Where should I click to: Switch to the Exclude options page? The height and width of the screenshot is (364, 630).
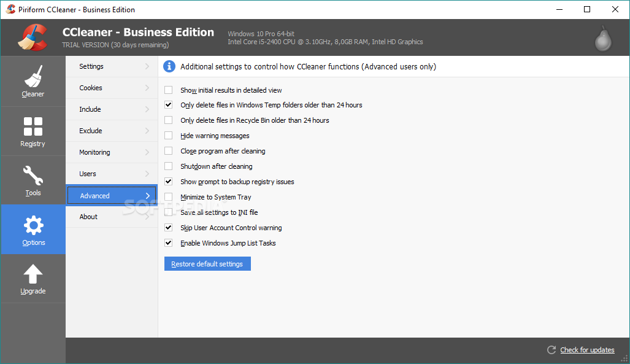112,131
